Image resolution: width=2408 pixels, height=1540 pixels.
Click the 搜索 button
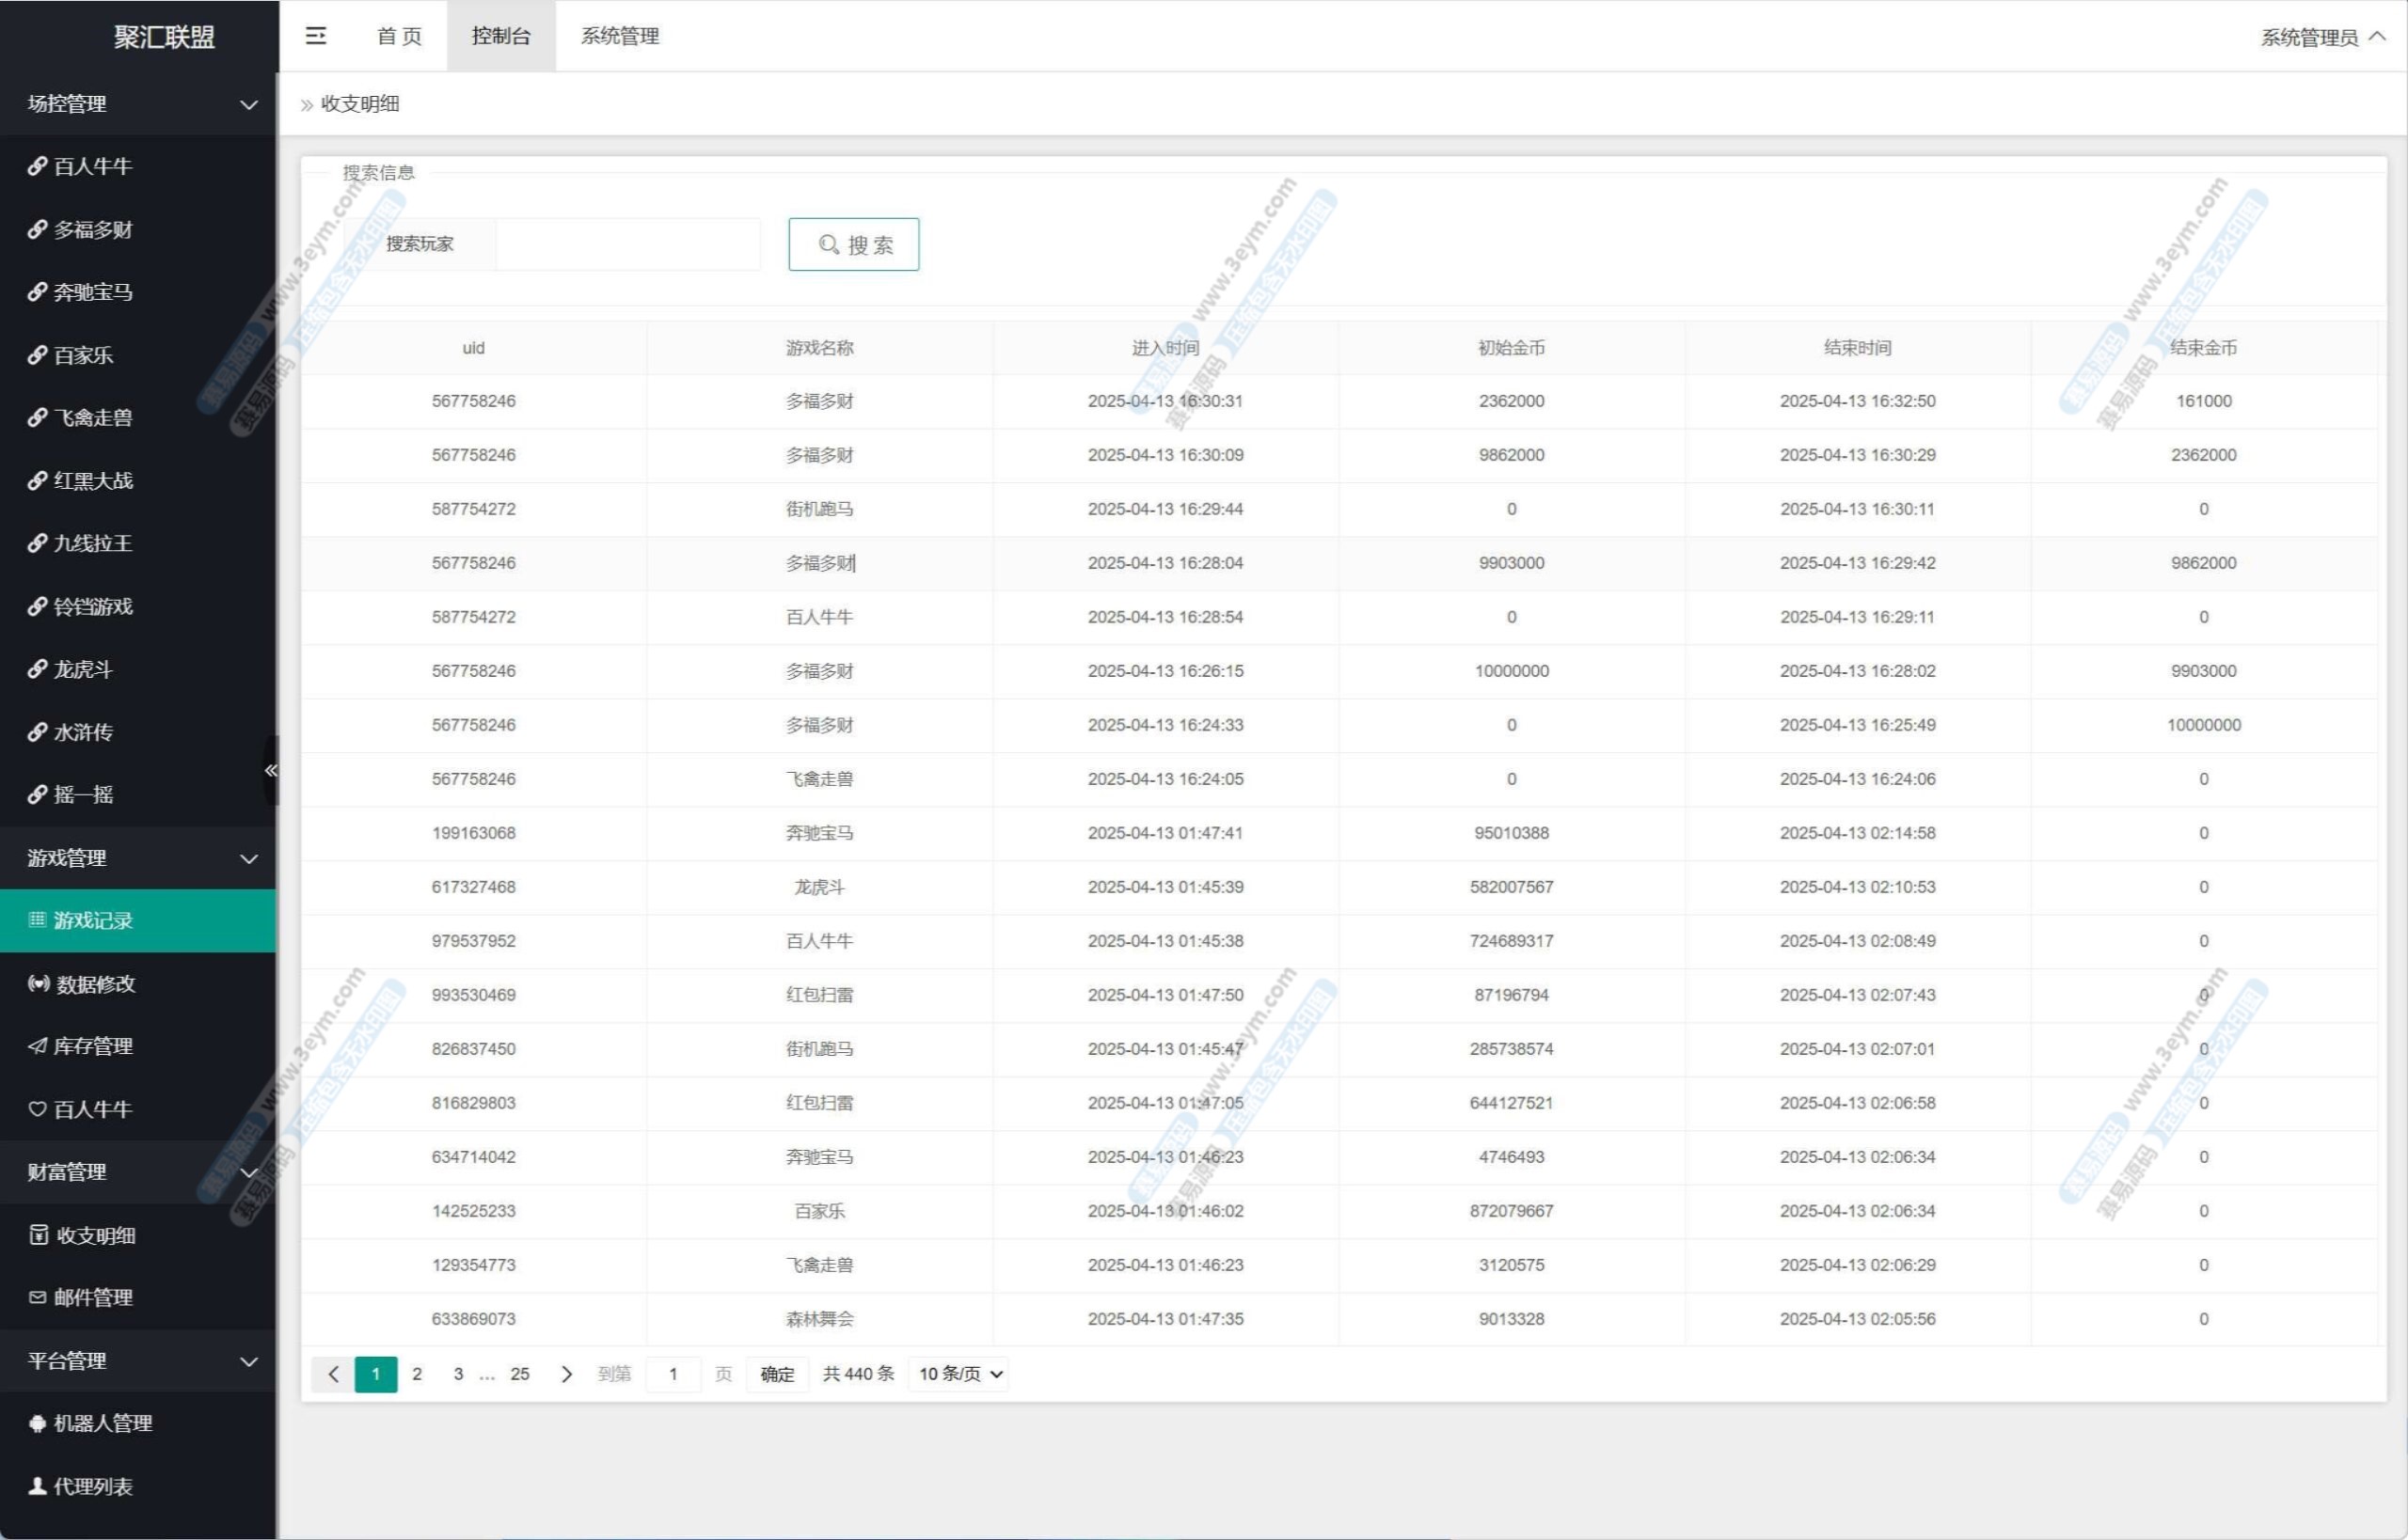(853, 244)
